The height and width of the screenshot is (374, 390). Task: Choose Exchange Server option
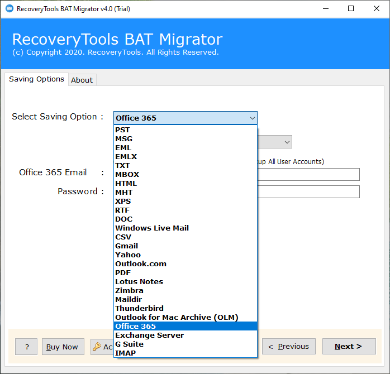click(186, 335)
